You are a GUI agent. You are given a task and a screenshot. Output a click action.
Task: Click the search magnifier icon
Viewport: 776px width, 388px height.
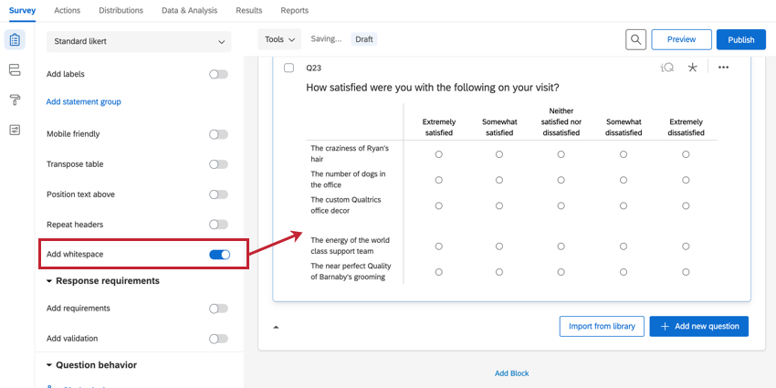[x=635, y=39]
